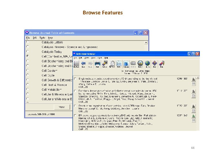
Task: Select the Cell Calcium radio button
Action: [28, 70]
